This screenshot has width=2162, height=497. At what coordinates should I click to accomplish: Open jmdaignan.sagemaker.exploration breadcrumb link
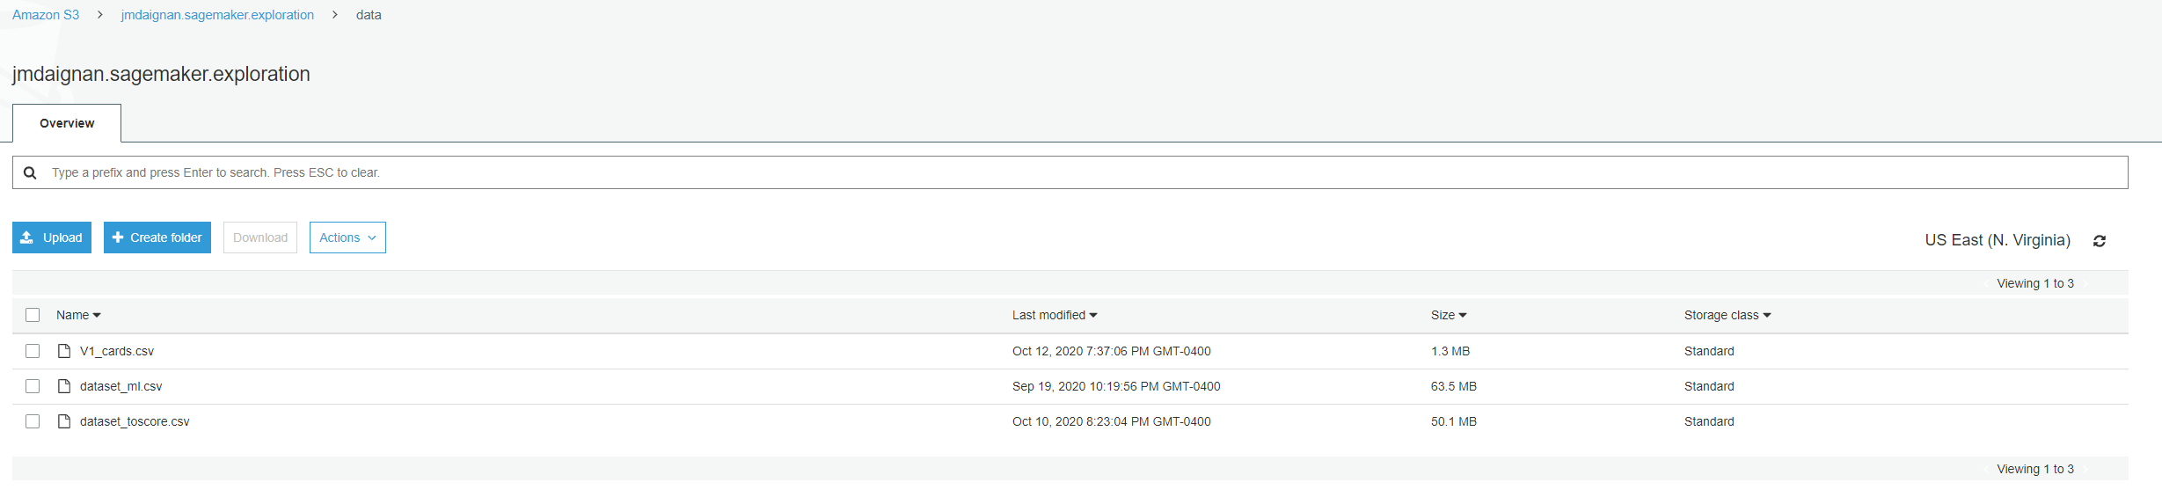[x=217, y=15]
